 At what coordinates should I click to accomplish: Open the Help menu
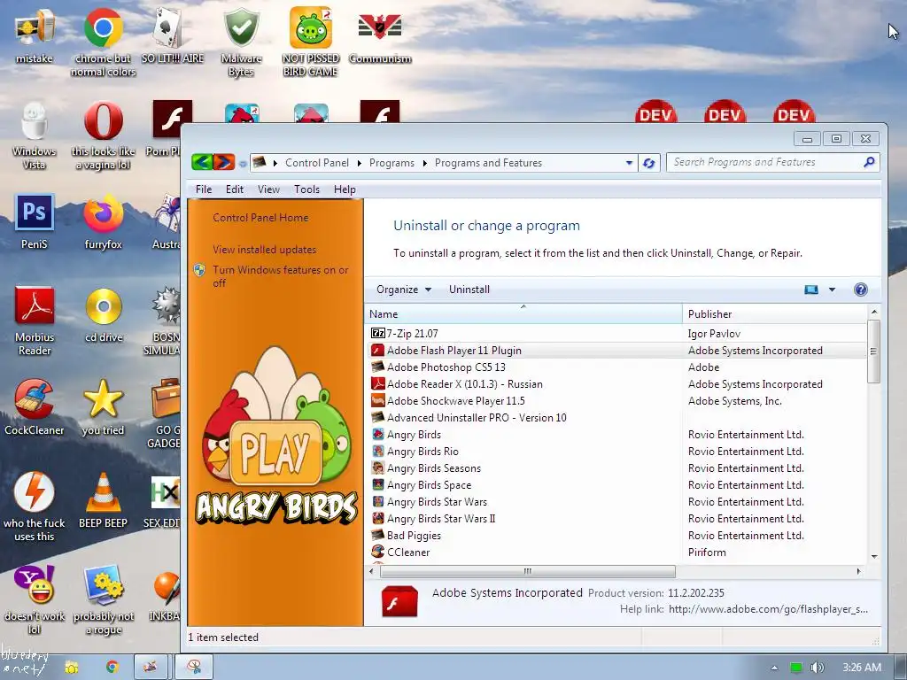tap(345, 189)
